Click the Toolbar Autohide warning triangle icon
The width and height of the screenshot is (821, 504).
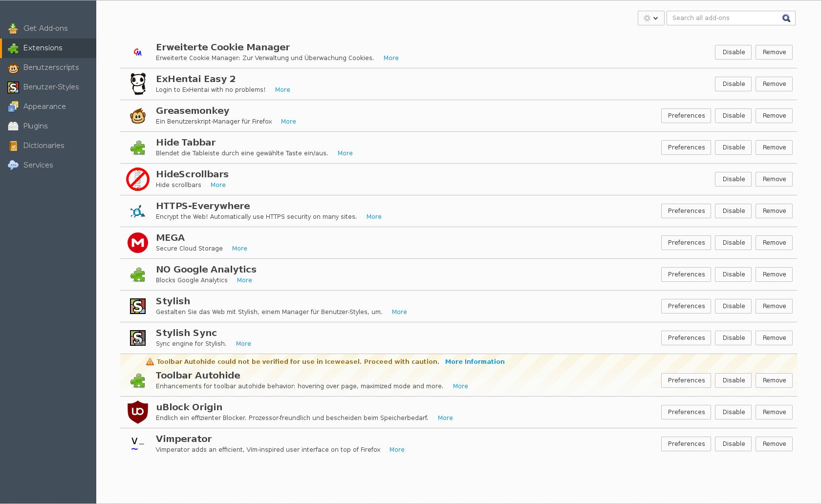point(150,362)
